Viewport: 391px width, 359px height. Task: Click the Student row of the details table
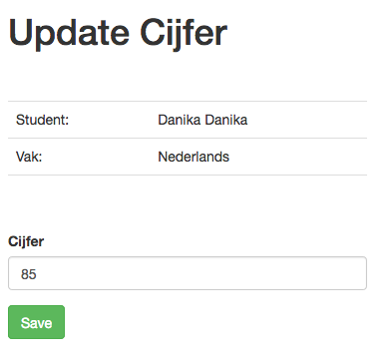pyautogui.click(x=188, y=120)
